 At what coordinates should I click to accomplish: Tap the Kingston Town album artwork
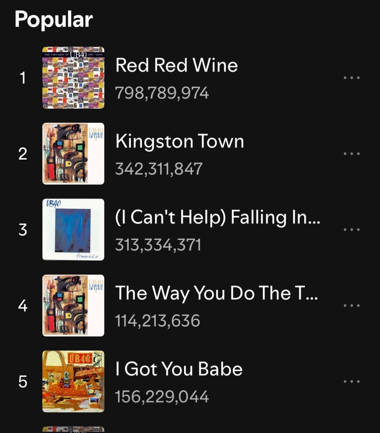pyautogui.click(x=73, y=154)
